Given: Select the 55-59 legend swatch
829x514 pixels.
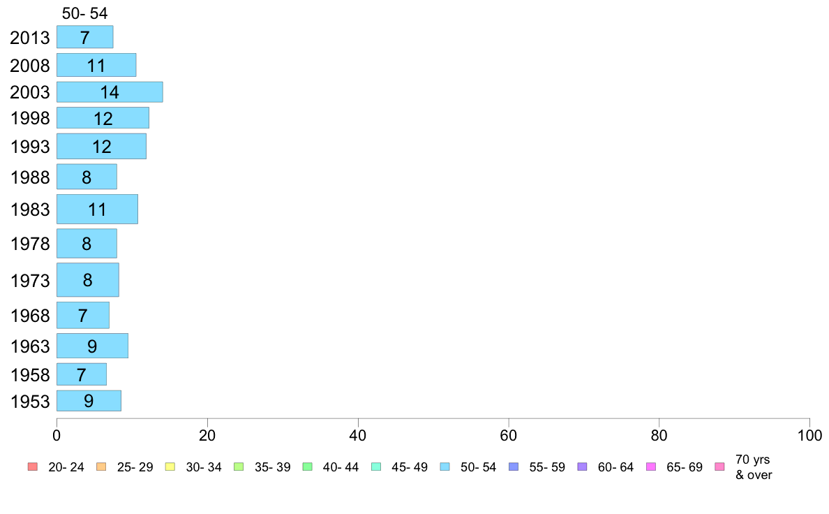Looking at the screenshot, I should (514, 467).
